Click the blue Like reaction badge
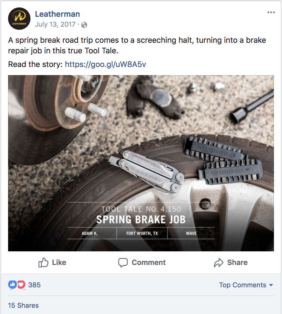 12,285
